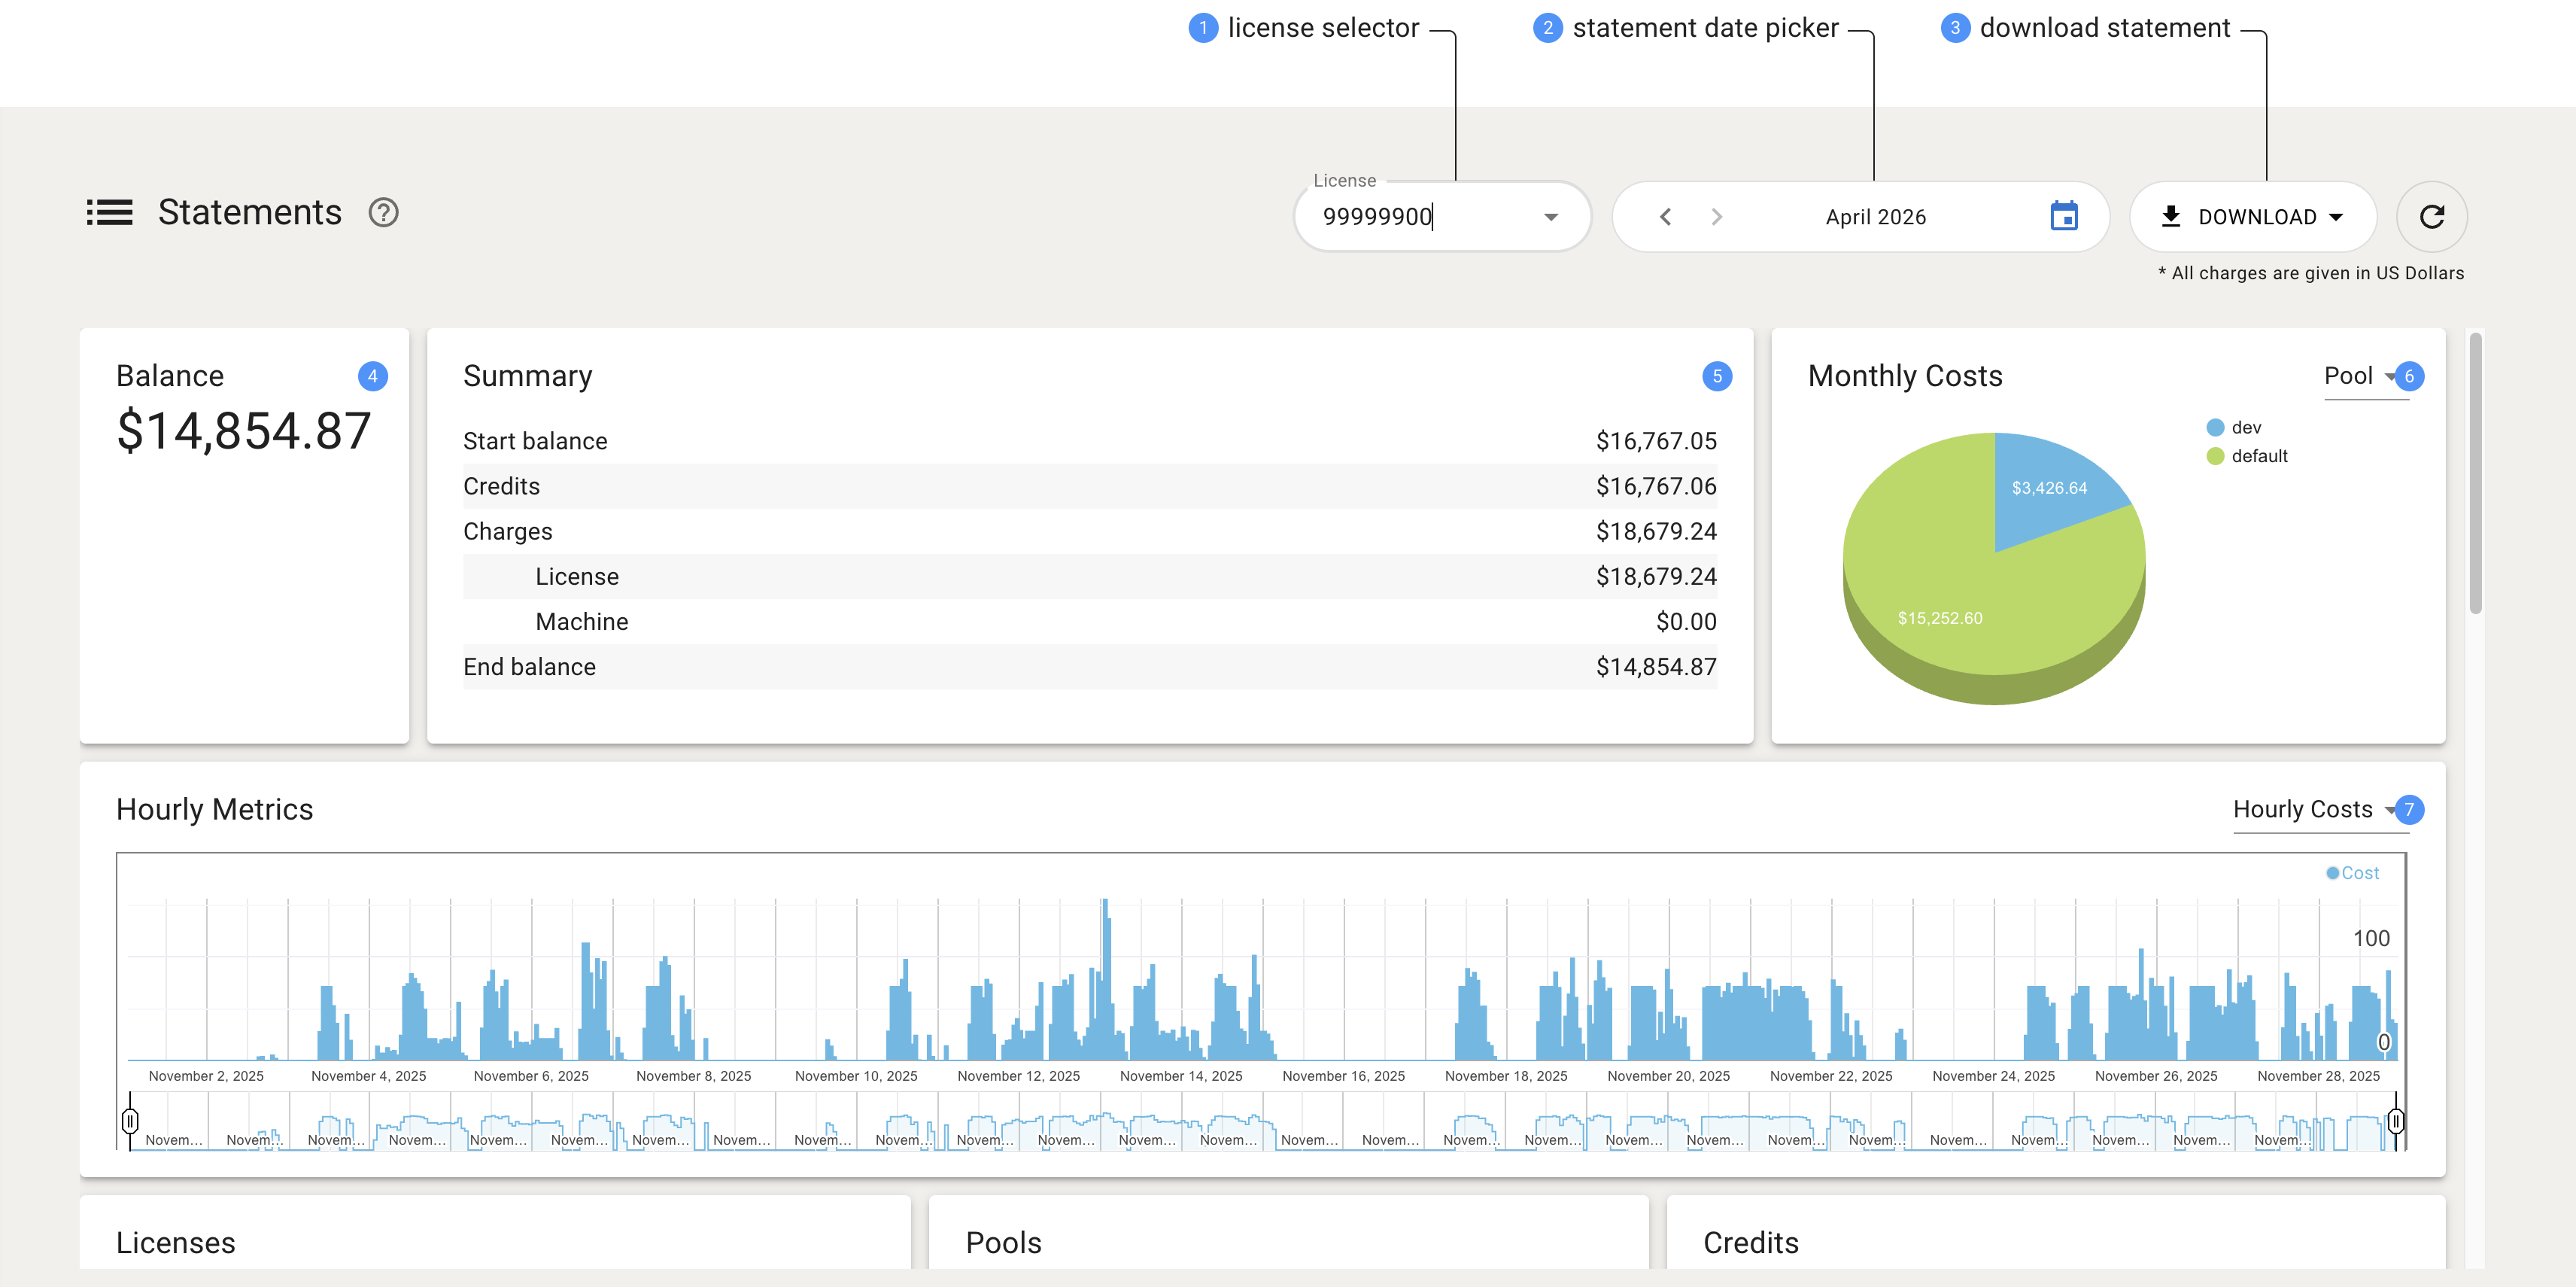Image resolution: width=2576 pixels, height=1287 pixels.
Task: Select the Charges summary row
Action: [1089, 531]
